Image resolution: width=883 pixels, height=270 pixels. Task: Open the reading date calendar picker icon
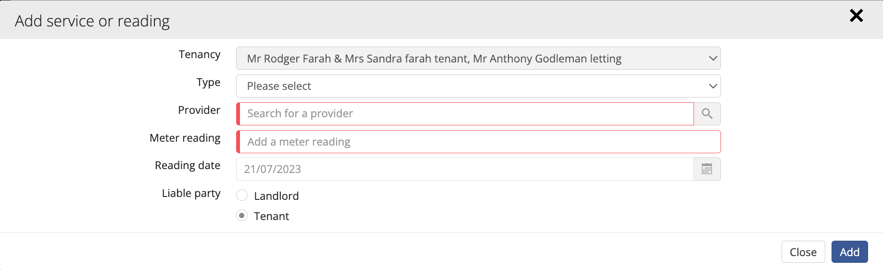707,169
